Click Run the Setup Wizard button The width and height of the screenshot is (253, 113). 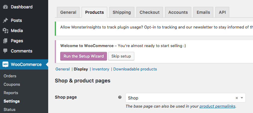coord(84,56)
